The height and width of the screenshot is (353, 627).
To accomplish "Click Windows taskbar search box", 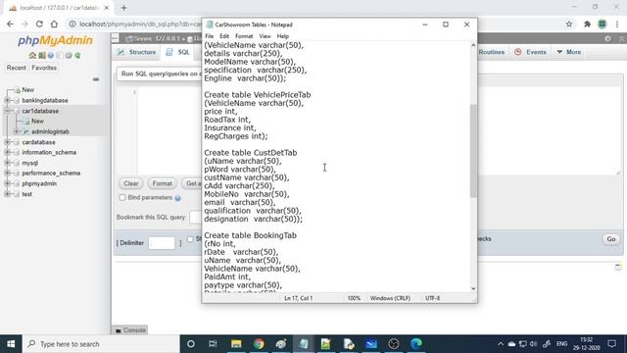I will click(x=101, y=344).
